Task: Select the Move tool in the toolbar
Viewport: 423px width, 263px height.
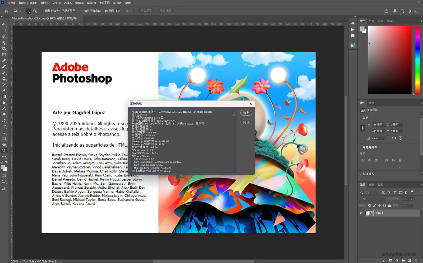Action: 4,25
